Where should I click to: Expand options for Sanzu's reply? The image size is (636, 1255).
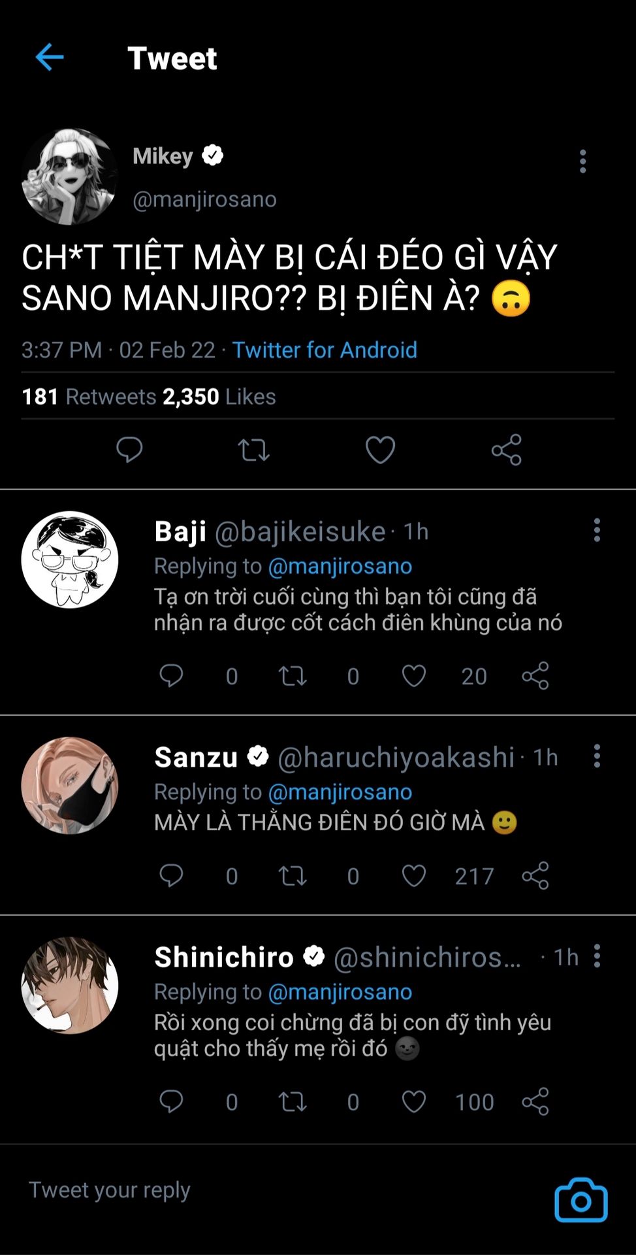[596, 756]
